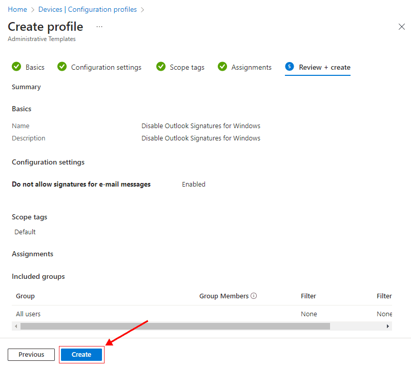This screenshot has height=367, width=411.
Task: Close the Create profile pane
Action: pos(401,27)
